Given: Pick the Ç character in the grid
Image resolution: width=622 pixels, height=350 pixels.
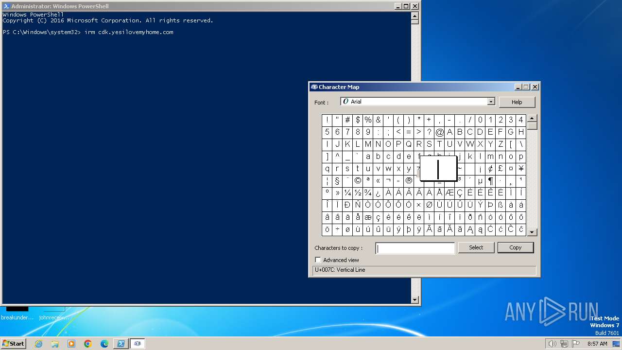Looking at the screenshot, I should tap(460, 193).
